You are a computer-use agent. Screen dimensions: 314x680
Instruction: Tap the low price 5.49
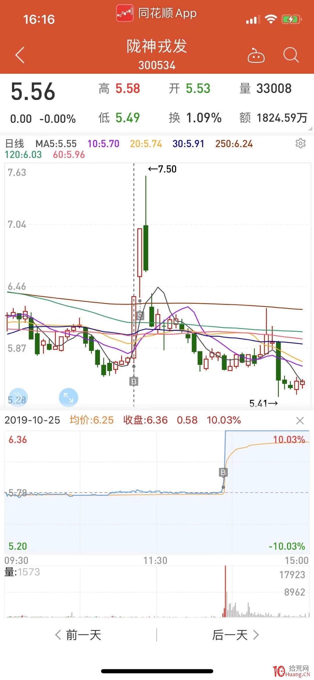pyautogui.click(x=128, y=118)
